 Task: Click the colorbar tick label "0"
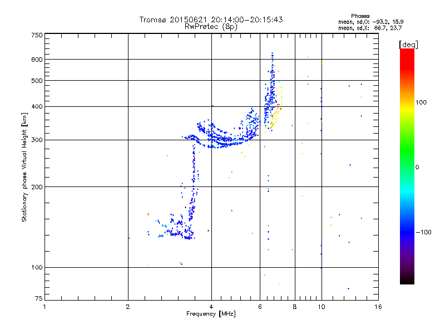(x=417, y=168)
